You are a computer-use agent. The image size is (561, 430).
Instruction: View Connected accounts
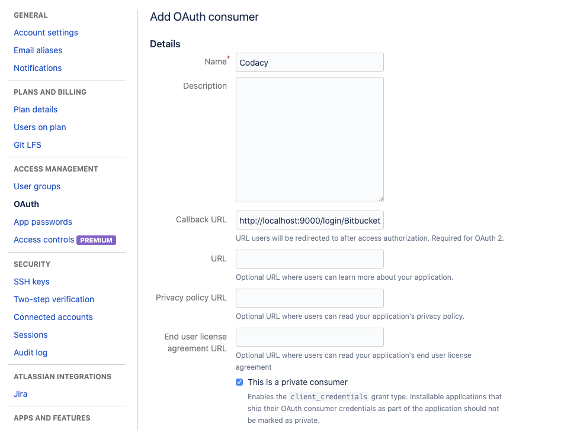(x=53, y=317)
